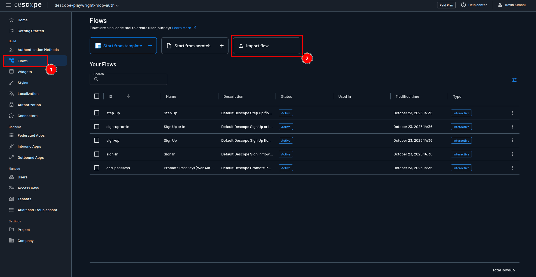Viewport: 536px width, 277px height.
Task: Click the Import flow button
Action: coord(266,46)
